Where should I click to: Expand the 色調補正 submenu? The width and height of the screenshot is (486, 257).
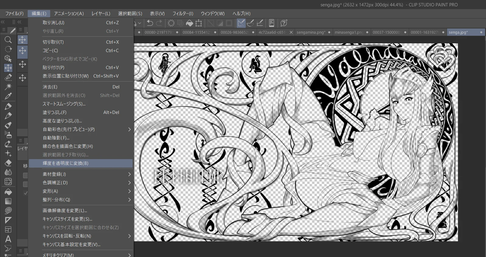[129, 183]
